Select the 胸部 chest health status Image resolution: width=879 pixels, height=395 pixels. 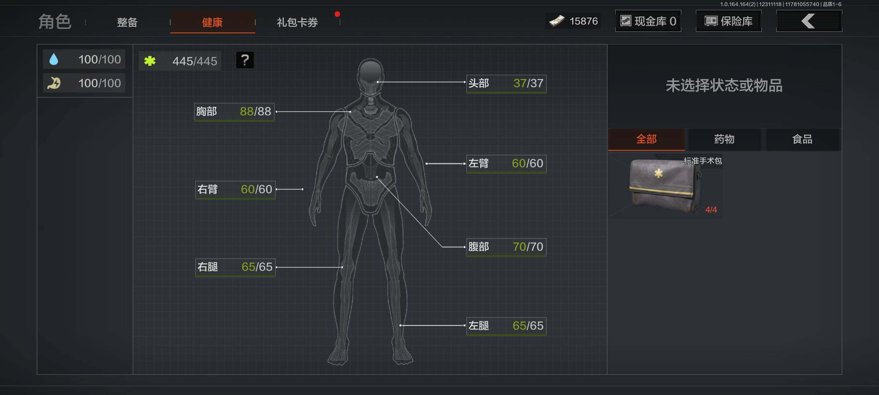(234, 112)
